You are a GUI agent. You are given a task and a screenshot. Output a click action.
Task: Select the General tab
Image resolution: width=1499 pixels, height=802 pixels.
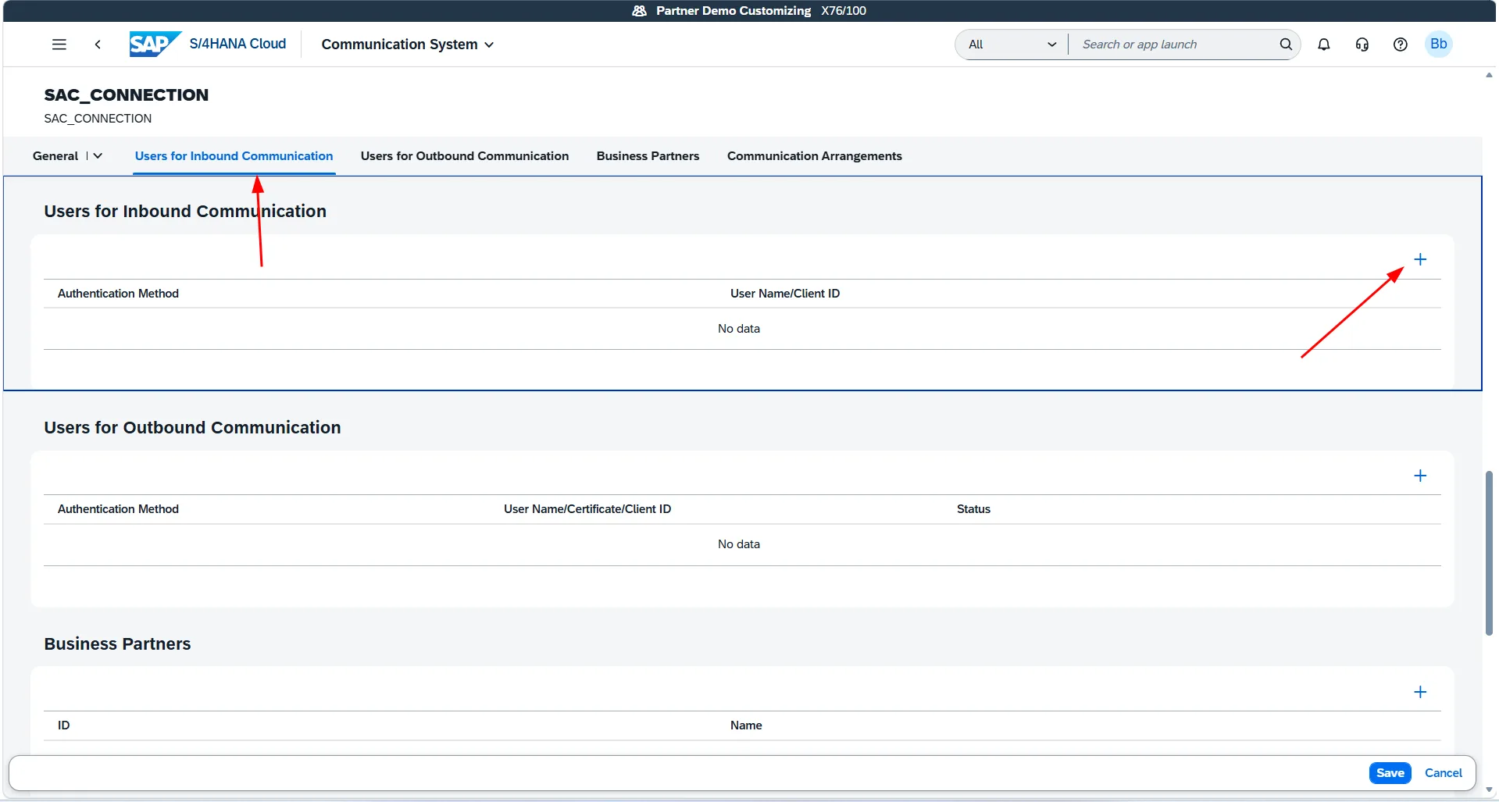[x=55, y=156]
